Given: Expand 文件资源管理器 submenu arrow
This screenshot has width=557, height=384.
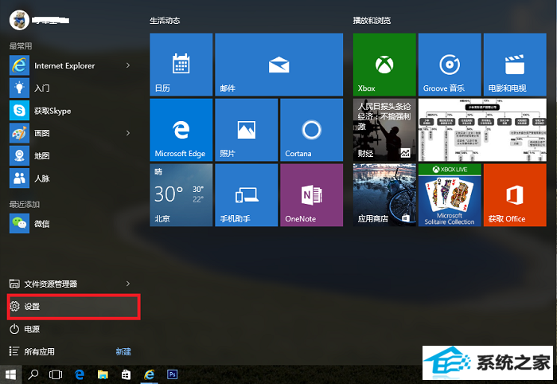Looking at the screenshot, I should (x=128, y=284).
